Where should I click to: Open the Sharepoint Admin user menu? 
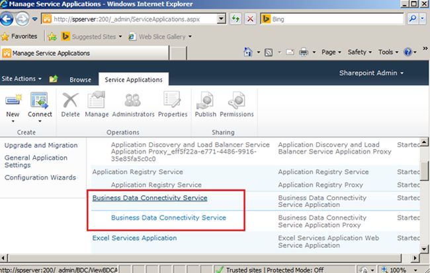pos(371,73)
